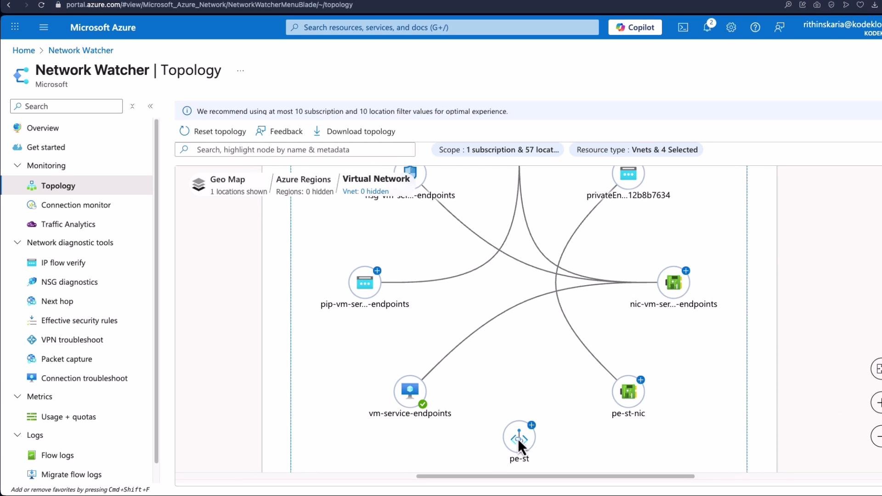Open the Resource type filter pill
The image size is (882, 496).
[x=637, y=150]
